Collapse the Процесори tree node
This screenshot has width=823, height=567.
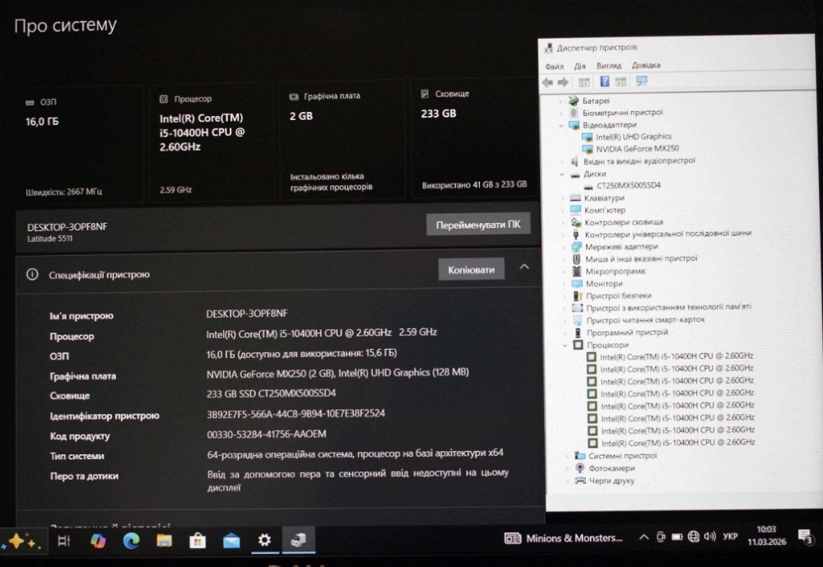[x=566, y=346]
